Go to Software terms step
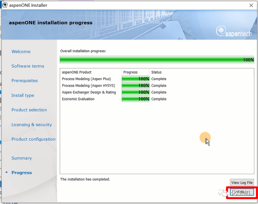 pos(28,66)
